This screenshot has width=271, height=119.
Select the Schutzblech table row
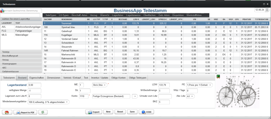coord(156,43)
